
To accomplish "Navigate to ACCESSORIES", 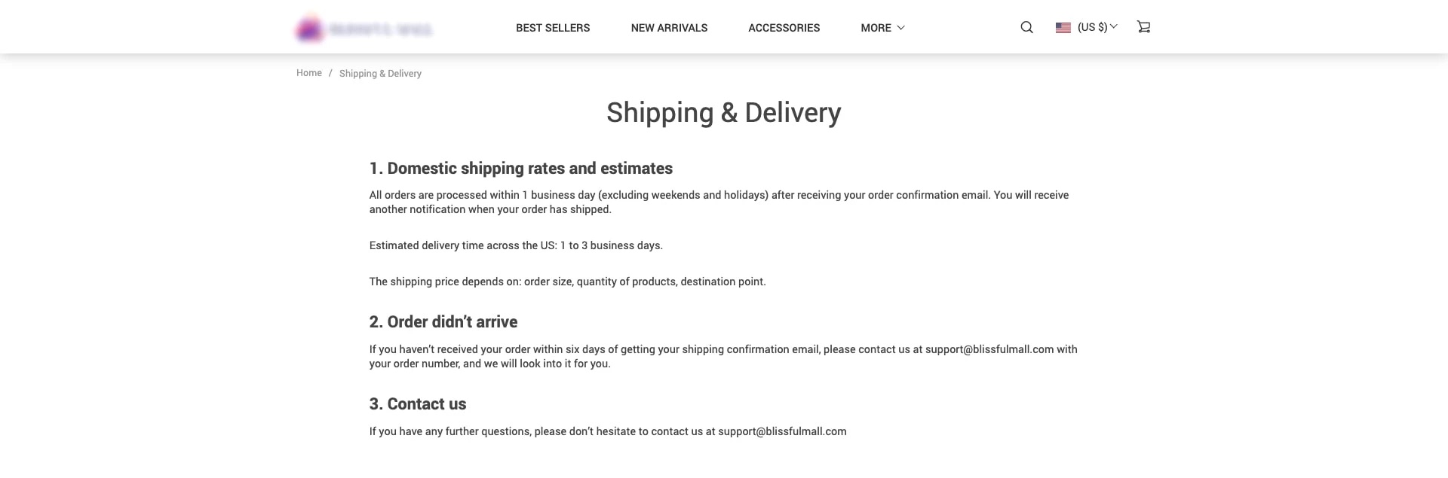I will tap(784, 27).
